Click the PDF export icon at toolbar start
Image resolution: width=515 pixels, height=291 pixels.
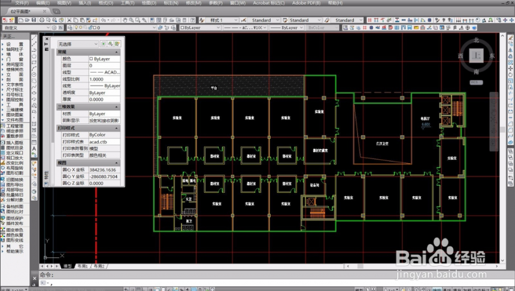(x=5, y=20)
